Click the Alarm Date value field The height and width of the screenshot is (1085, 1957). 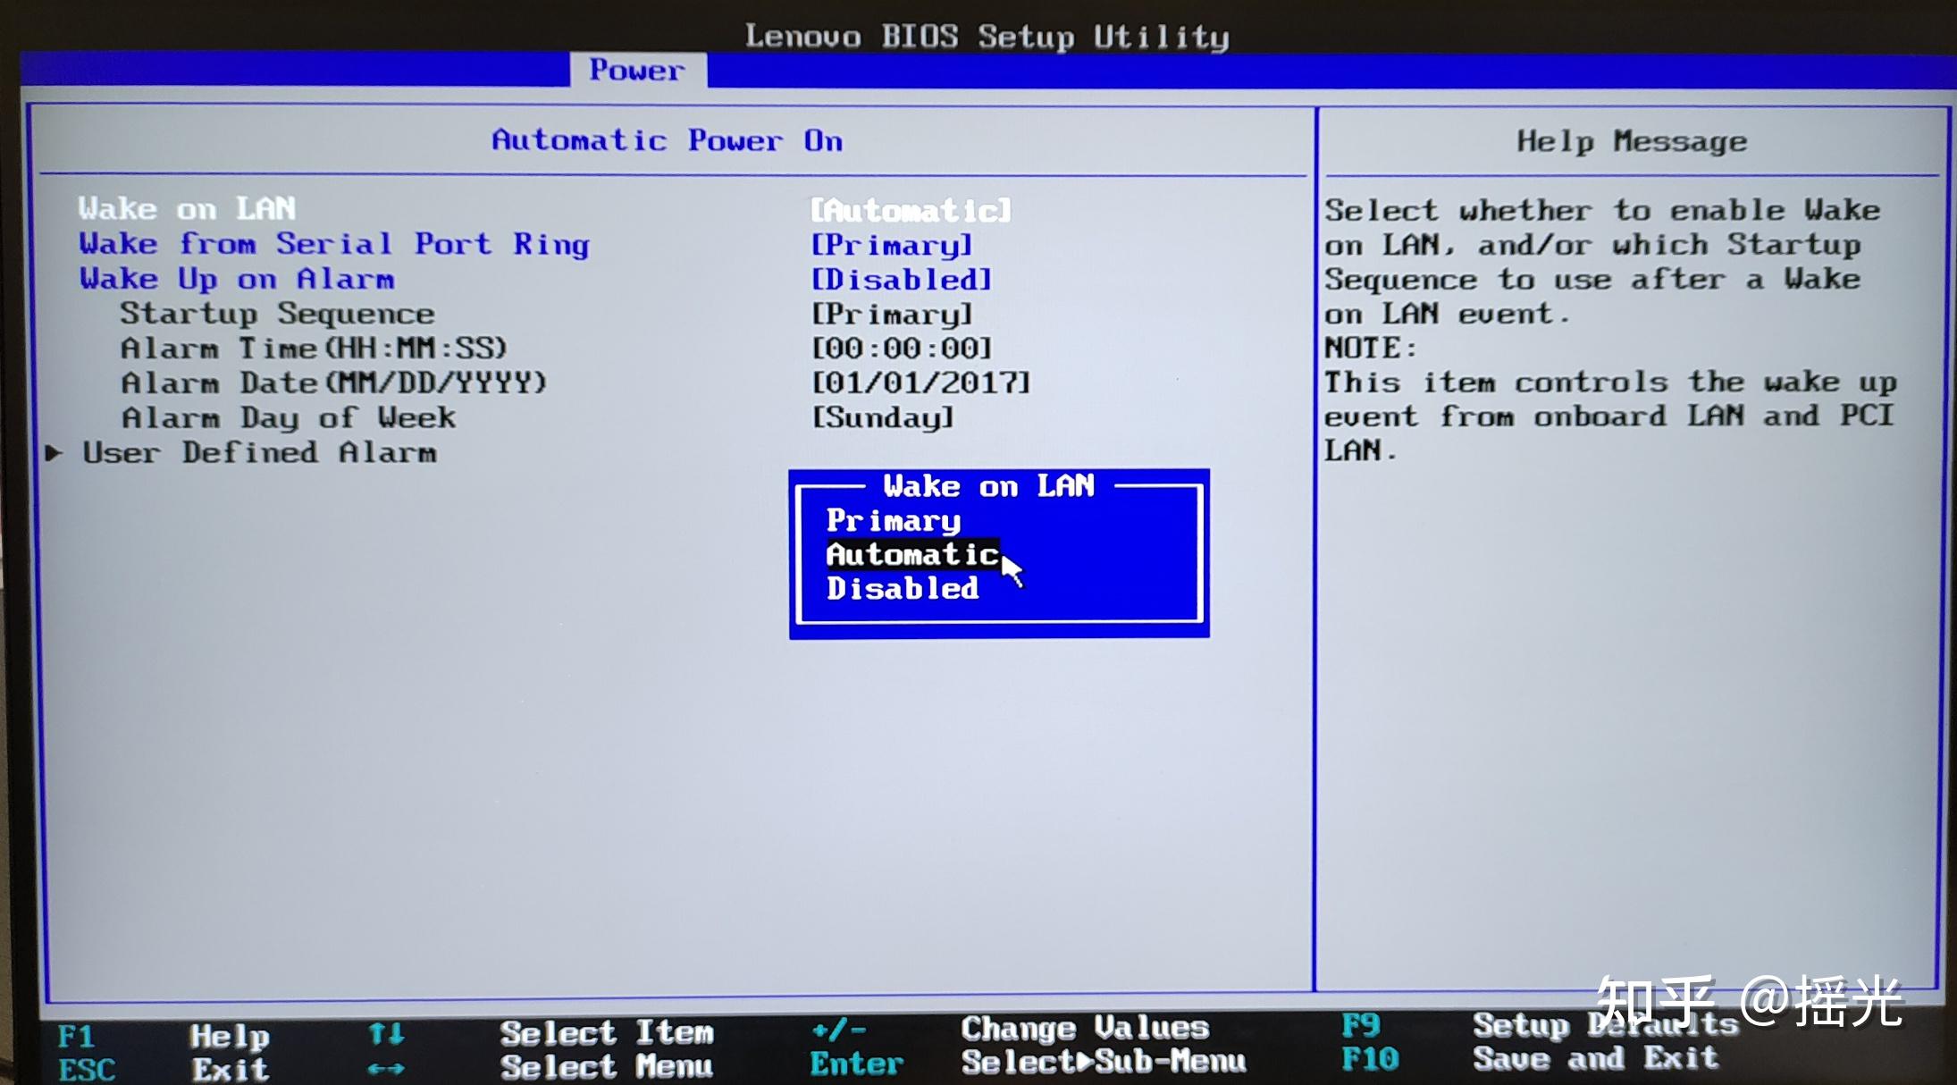(x=920, y=382)
